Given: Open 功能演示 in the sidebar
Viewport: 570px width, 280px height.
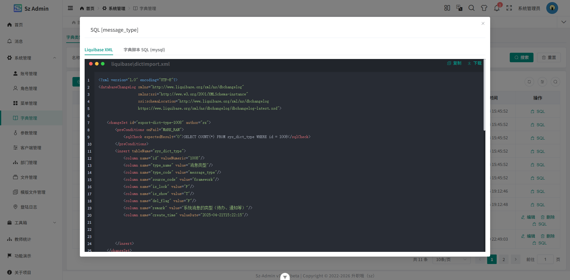Looking at the screenshot, I should pos(31,256).
